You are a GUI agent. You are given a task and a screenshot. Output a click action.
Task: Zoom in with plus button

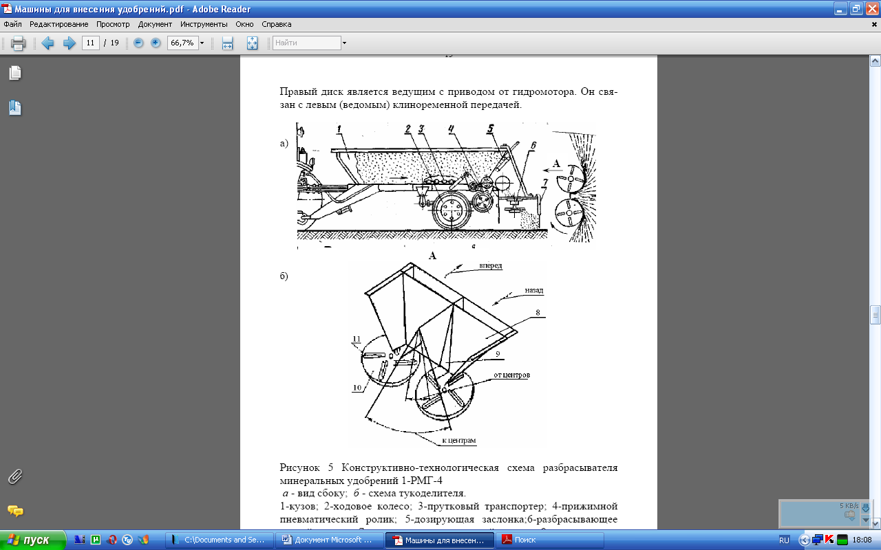[156, 43]
